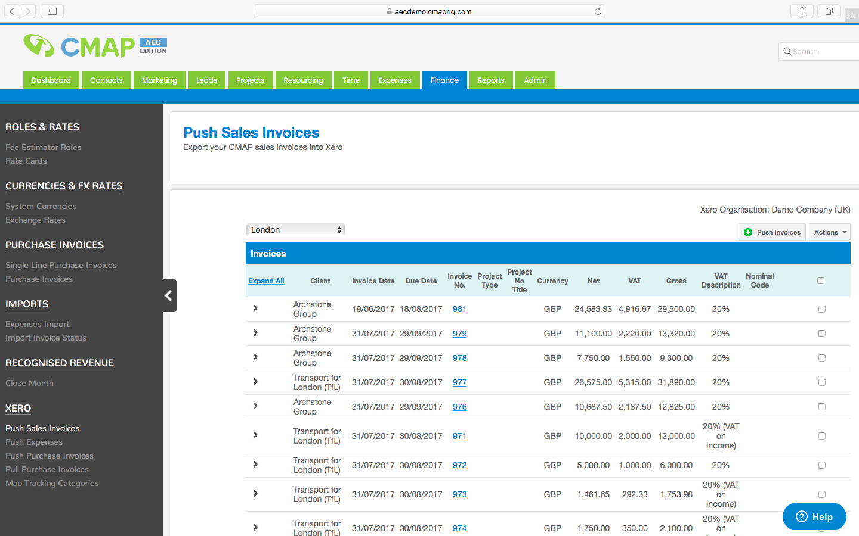Reload the page with refresh icon

click(598, 11)
